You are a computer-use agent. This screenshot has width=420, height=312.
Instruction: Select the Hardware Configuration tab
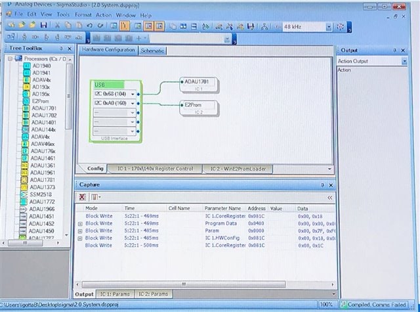[108, 50]
